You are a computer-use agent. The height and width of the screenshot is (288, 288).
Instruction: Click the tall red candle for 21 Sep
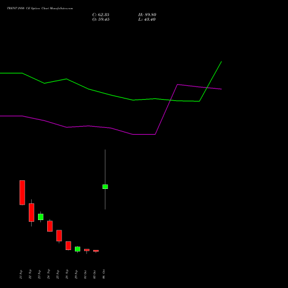coord(22,192)
